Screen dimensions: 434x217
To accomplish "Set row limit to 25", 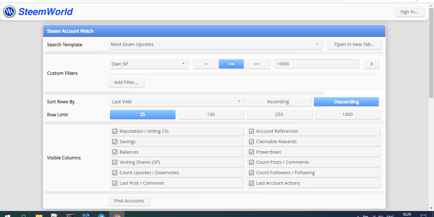I will coord(143,114).
